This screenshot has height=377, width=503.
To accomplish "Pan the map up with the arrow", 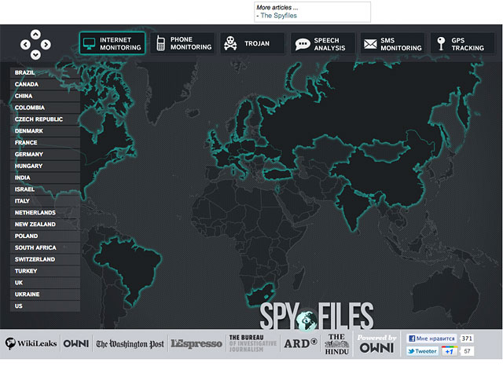I will [x=35, y=34].
